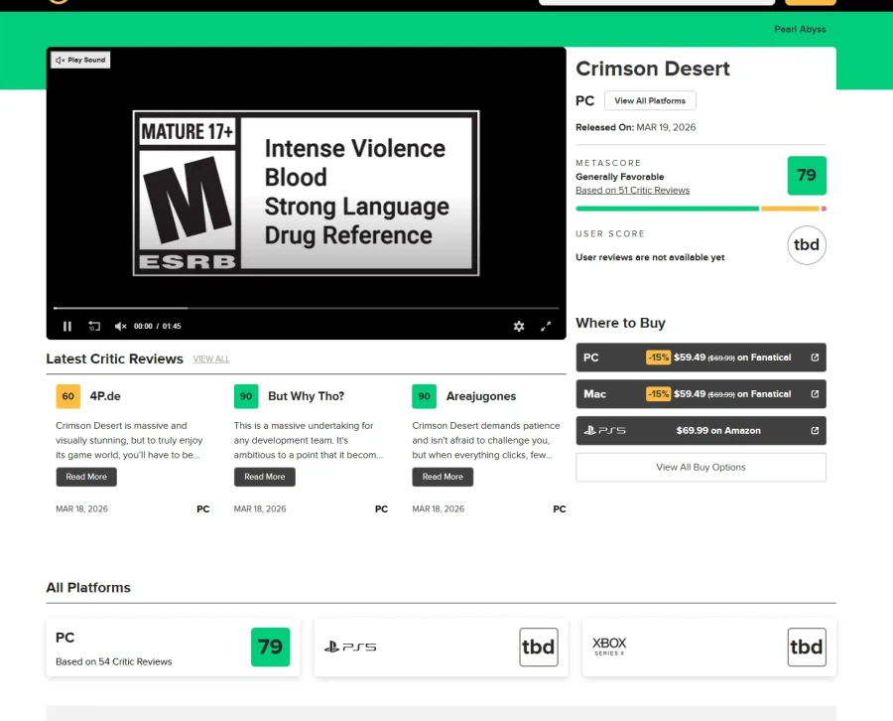Pause the trailer video
The image size is (893, 721).
point(67,326)
